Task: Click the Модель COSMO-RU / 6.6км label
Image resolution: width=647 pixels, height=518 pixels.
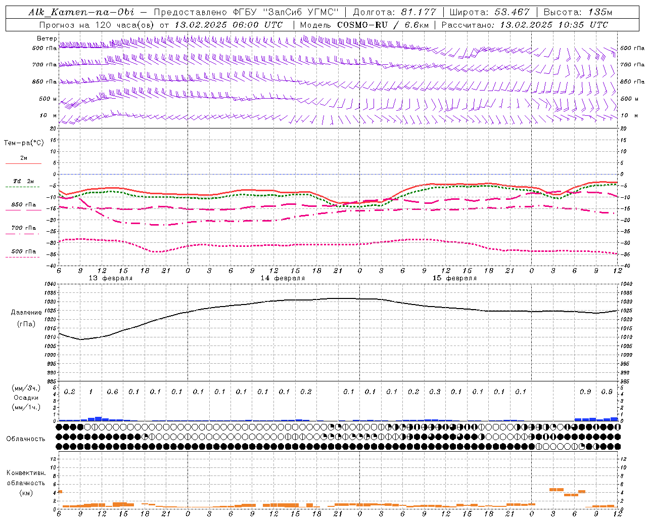Action: coord(364,25)
